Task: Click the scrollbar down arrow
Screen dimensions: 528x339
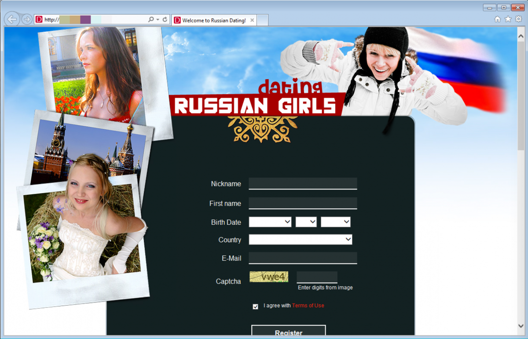Action: click(521, 326)
